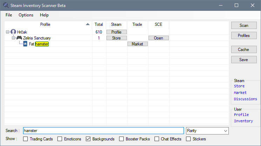Select the Fat hamster item

pos(39,44)
